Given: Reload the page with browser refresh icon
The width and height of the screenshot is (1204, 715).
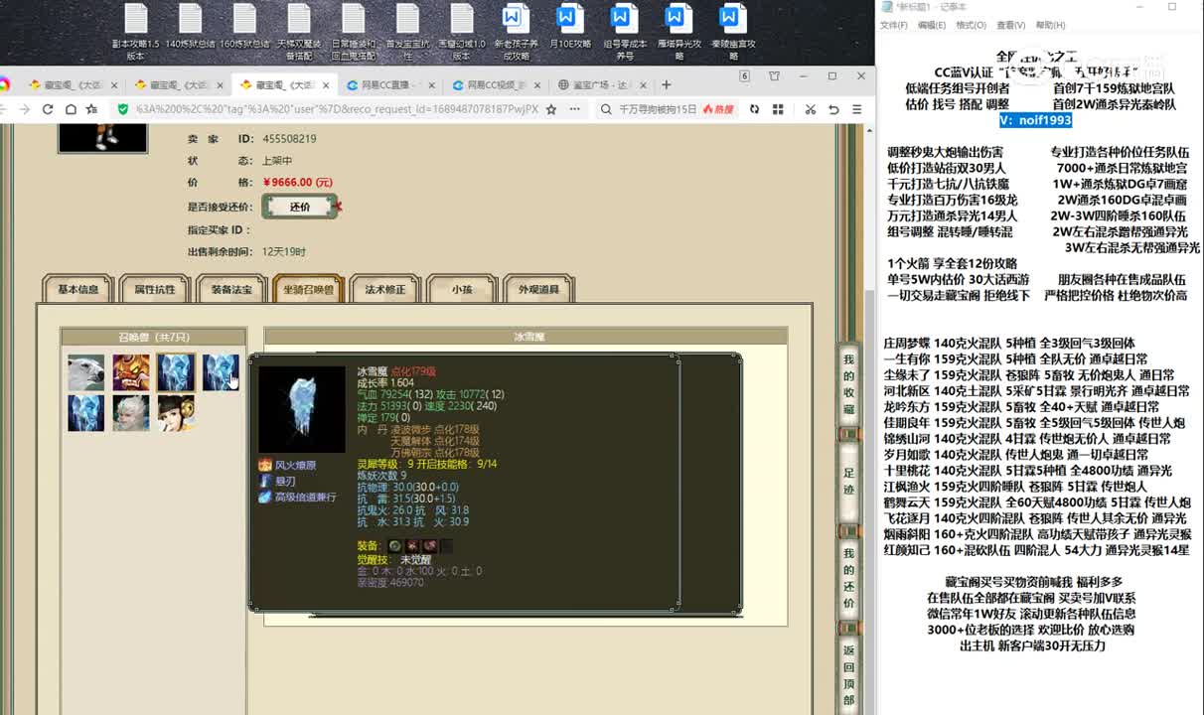Looking at the screenshot, I should [47, 109].
